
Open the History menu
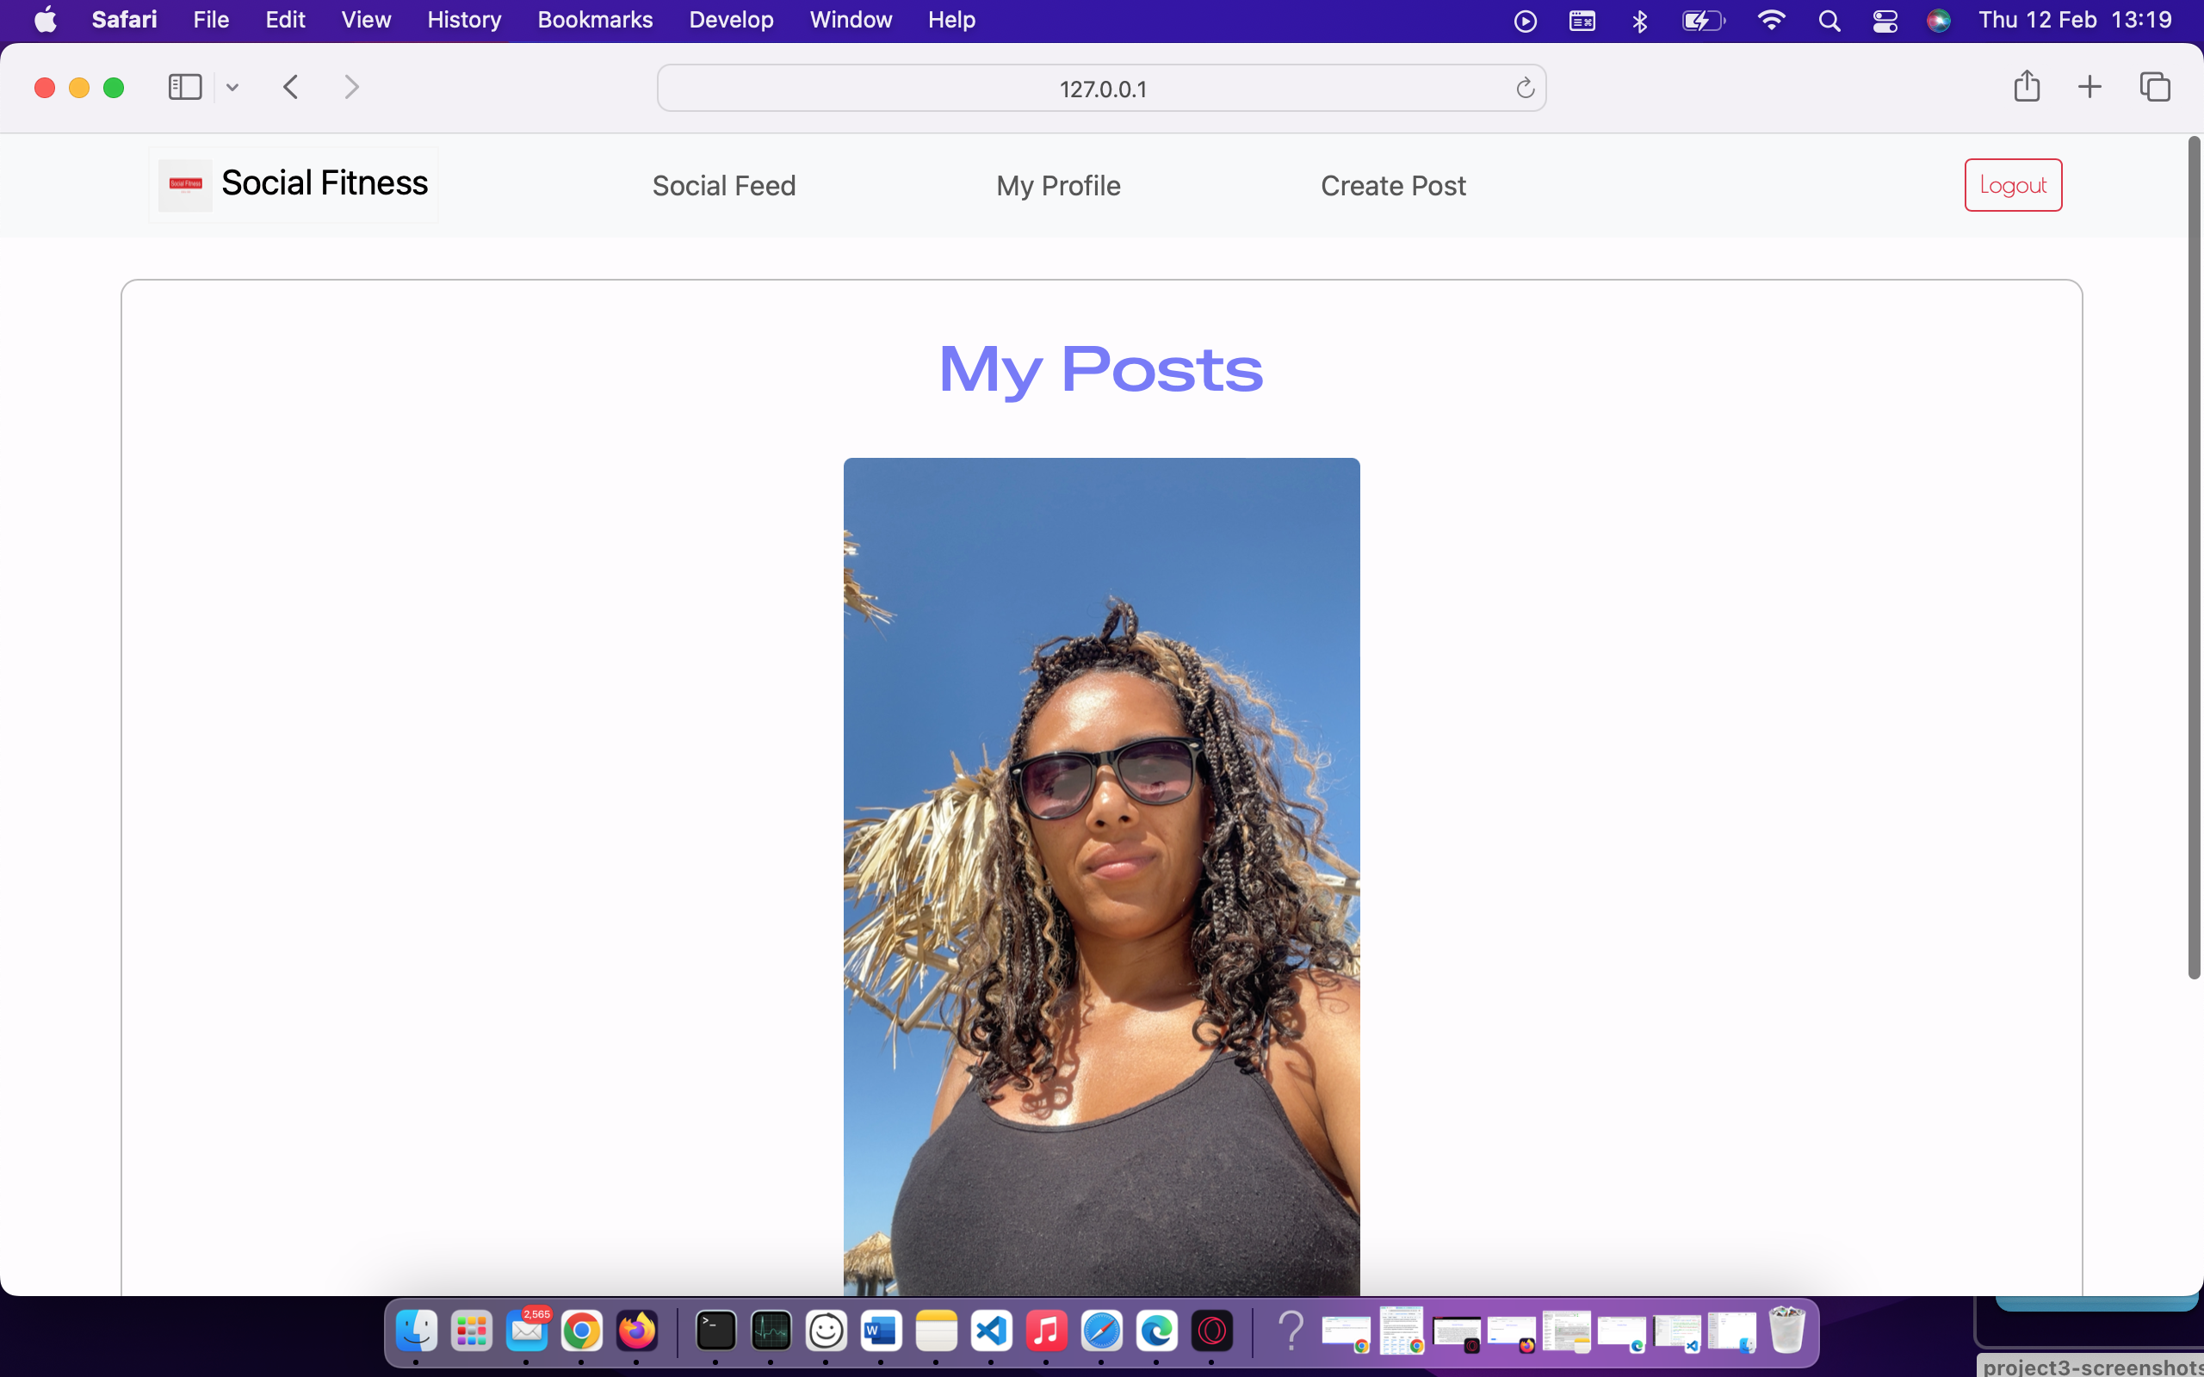[463, 19]
